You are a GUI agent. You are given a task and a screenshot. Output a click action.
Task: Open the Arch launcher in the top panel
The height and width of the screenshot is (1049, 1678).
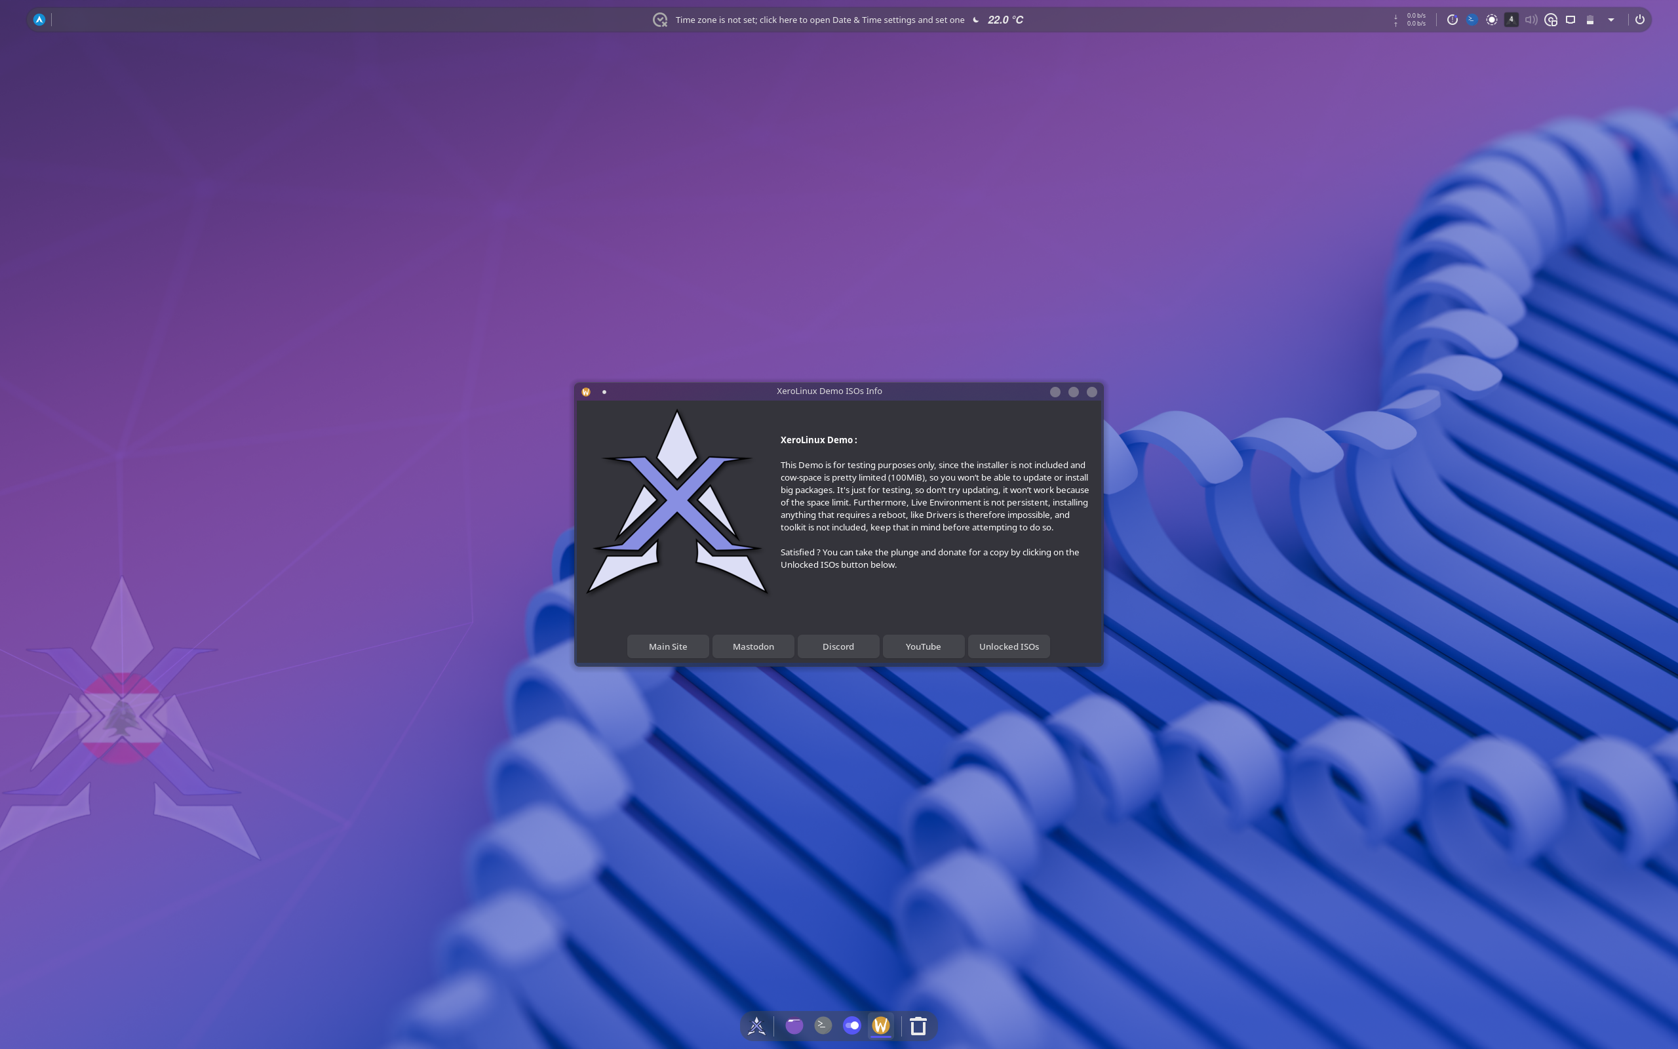(x=39, y=20)
